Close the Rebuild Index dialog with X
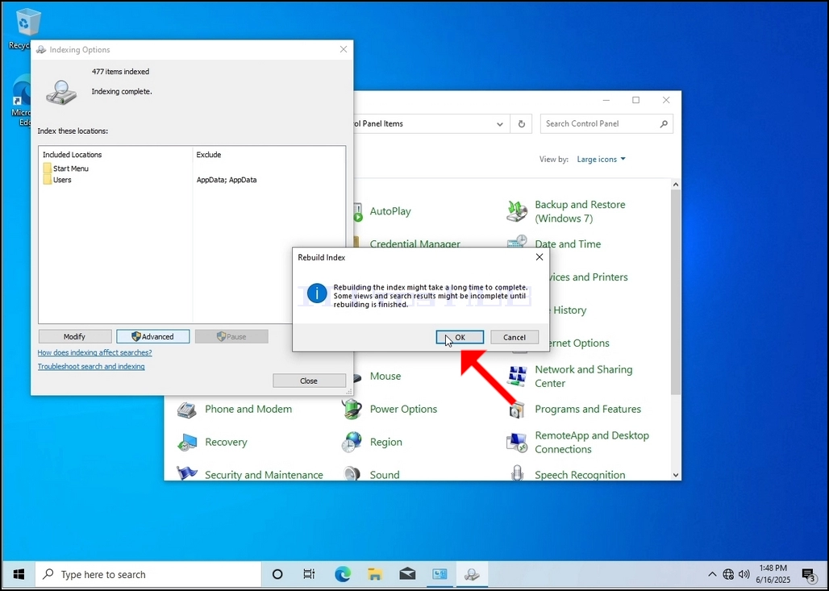The height and width of the screenshot is (591, 829). click(539, 257)
